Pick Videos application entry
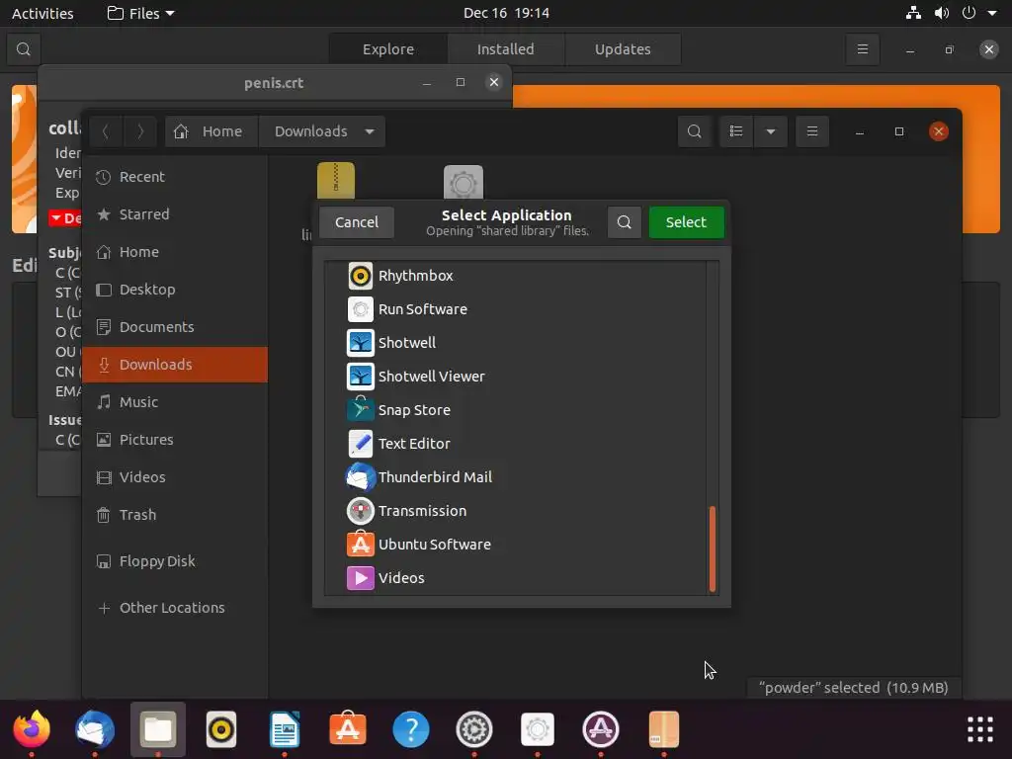1012x759 pixels. point(515,577)
